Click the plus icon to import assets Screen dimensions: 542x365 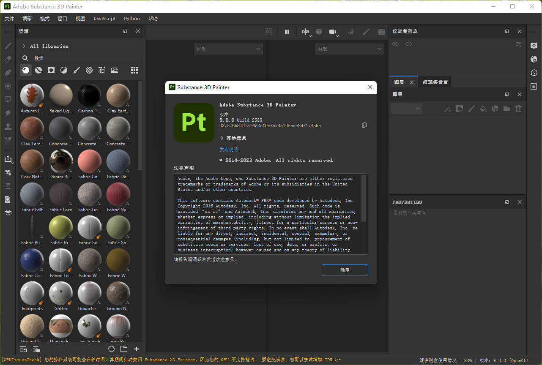tap(137, 349)
